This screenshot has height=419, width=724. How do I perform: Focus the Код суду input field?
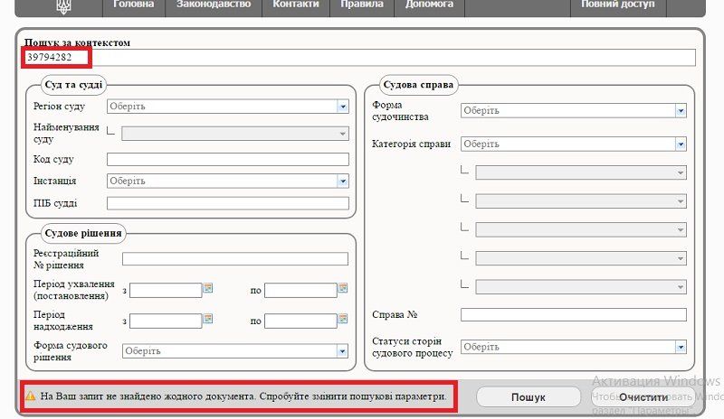(227, 160)
